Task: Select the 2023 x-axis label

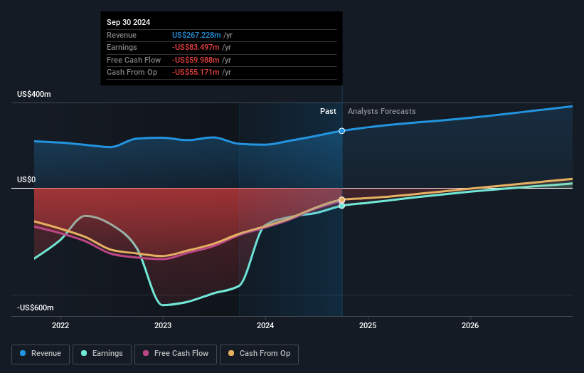Action: 163,325
